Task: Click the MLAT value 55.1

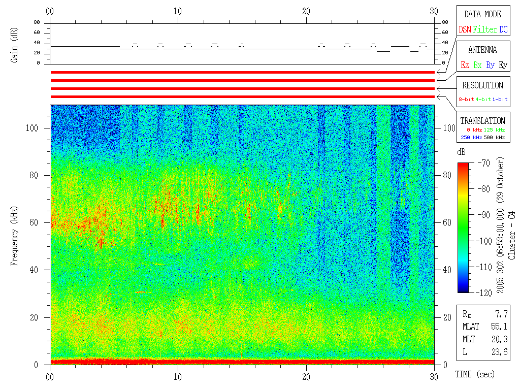Action: pyautogui.click(x=500, y=327)
